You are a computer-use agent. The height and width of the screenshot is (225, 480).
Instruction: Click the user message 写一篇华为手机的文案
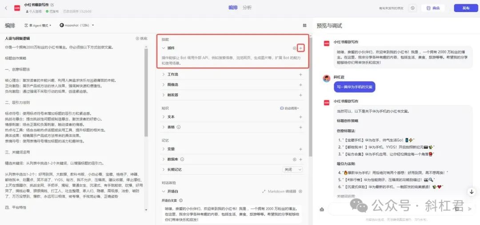pos(355,87)
